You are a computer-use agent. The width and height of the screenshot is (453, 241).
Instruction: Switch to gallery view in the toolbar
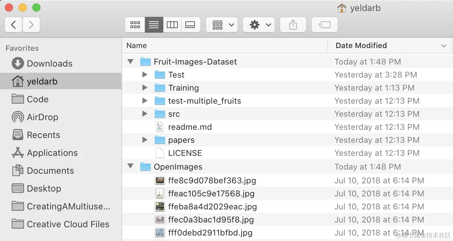point(191,24)
